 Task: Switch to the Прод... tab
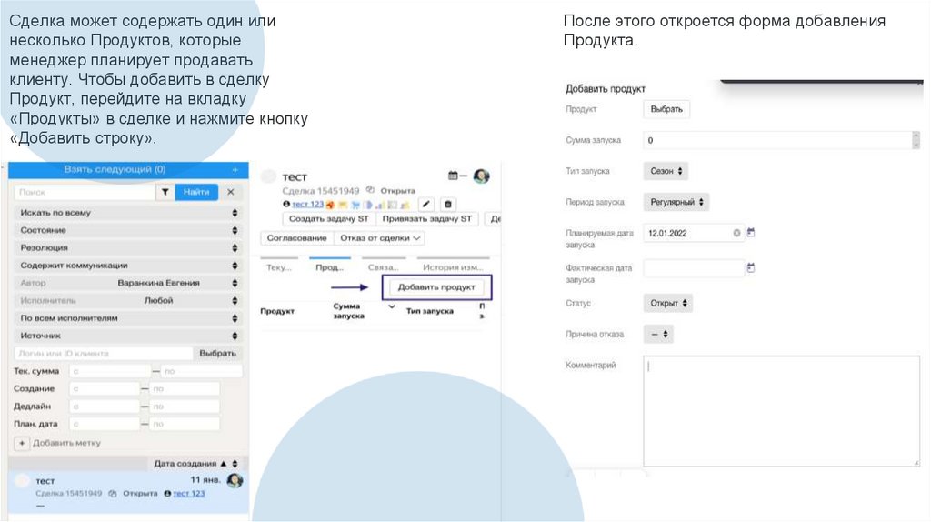coord(330,267)
